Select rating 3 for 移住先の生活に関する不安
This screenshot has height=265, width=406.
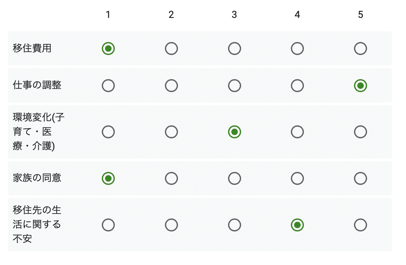[x=234, y=225]
